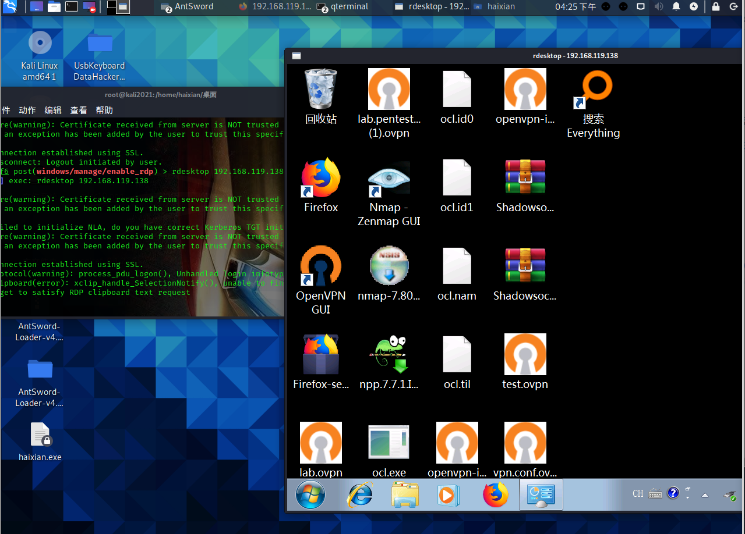Select the active control panel taskbar button
The image size is (745, 534).
[541, 495]
